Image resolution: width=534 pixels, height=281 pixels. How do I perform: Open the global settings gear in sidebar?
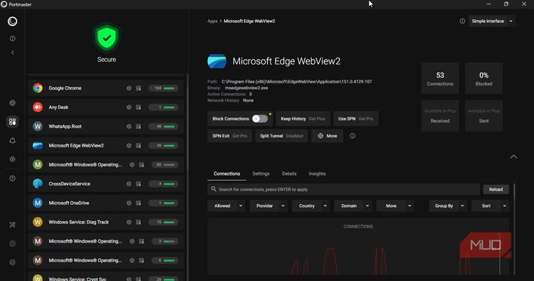[x=13, y=159]
